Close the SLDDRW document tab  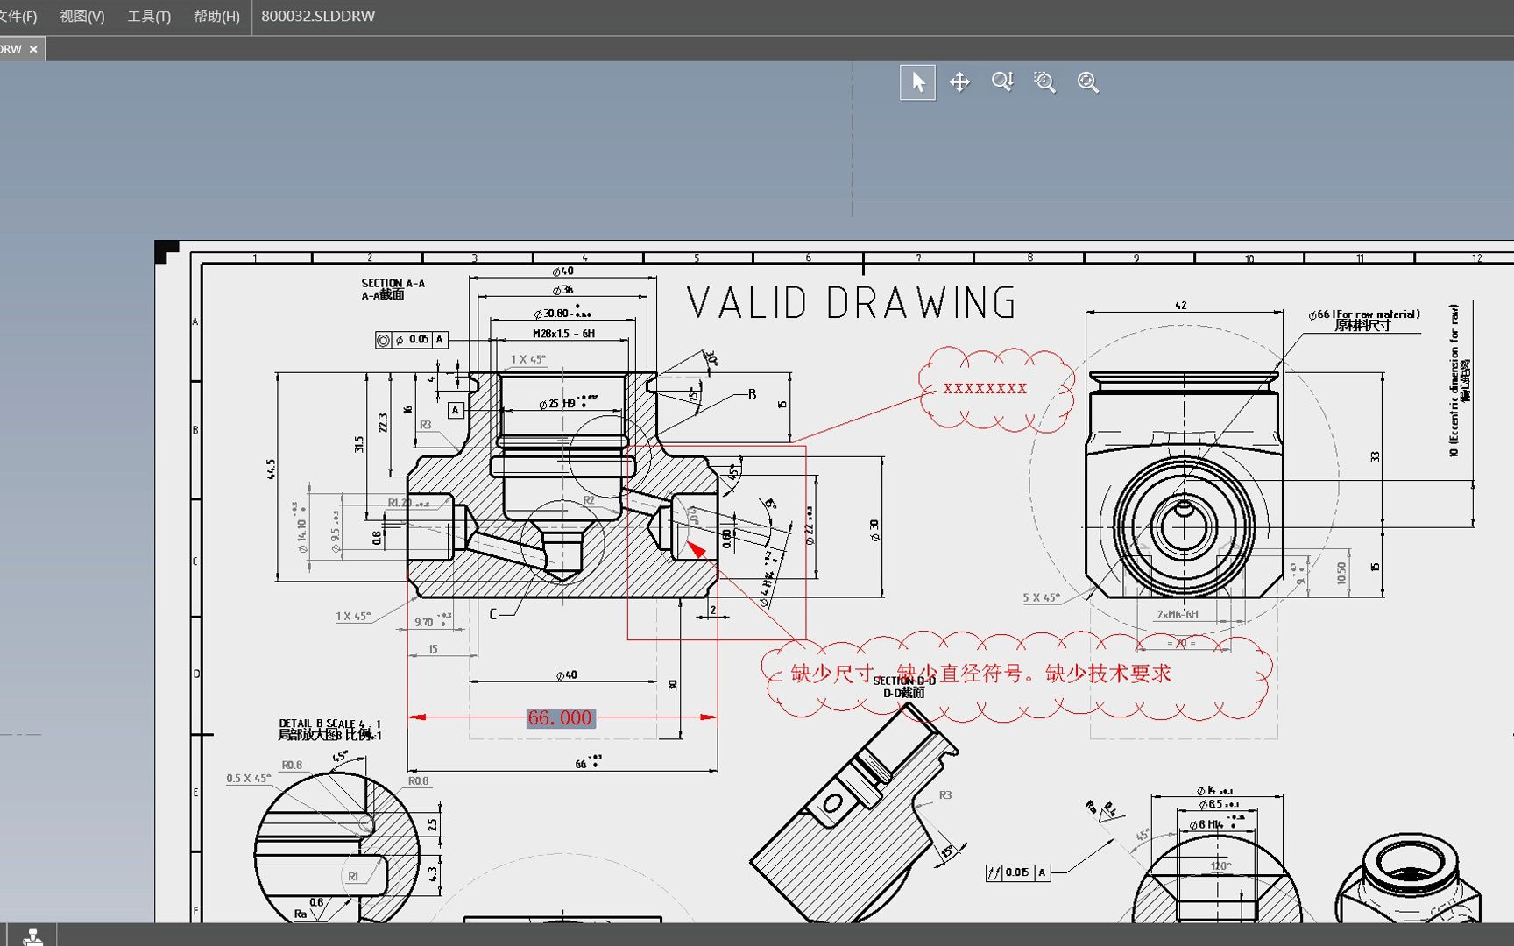pos(33,49)
